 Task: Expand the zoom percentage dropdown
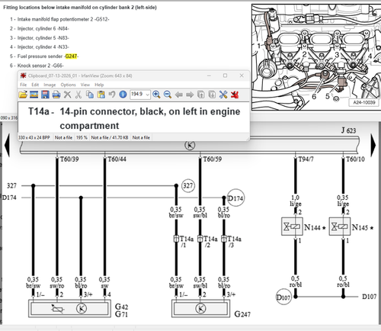pos(147,95)
